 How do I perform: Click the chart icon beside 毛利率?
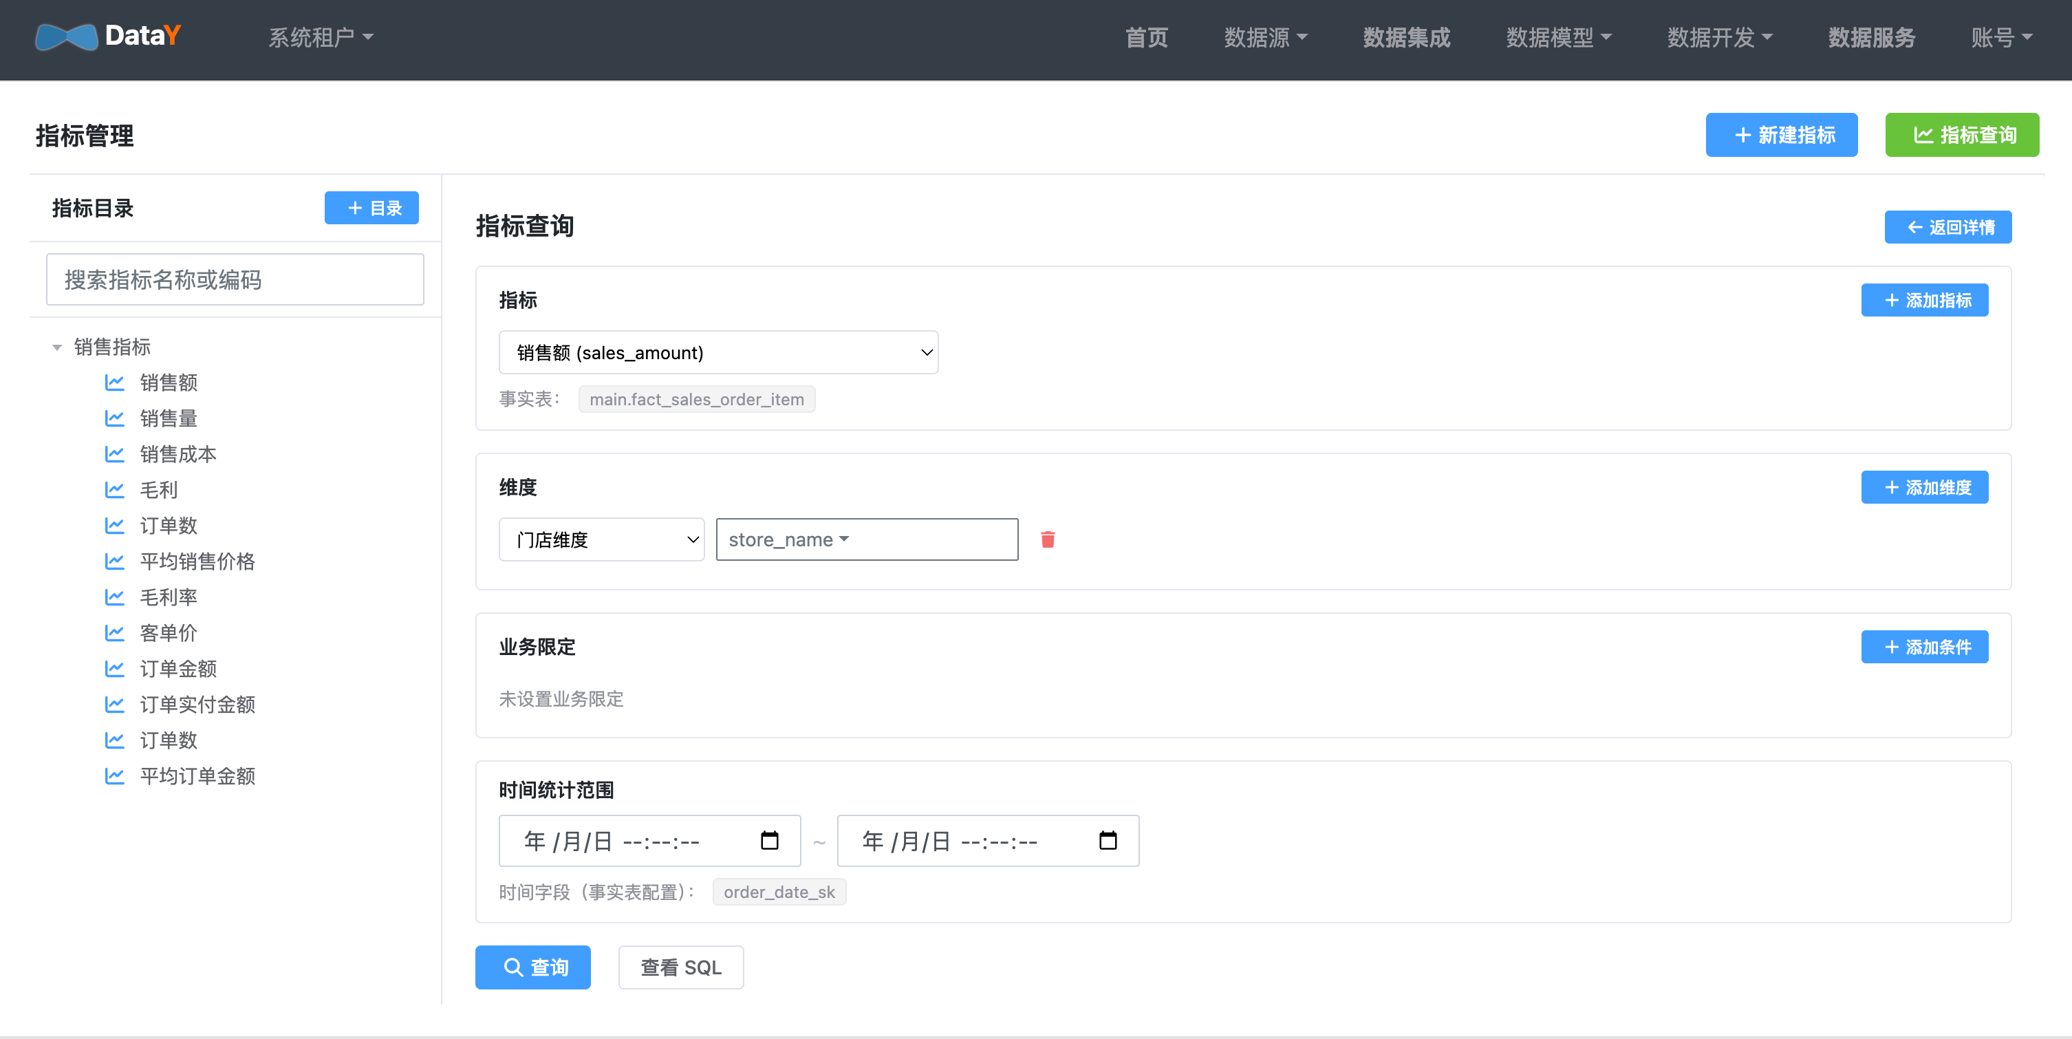tap(114, 597)
